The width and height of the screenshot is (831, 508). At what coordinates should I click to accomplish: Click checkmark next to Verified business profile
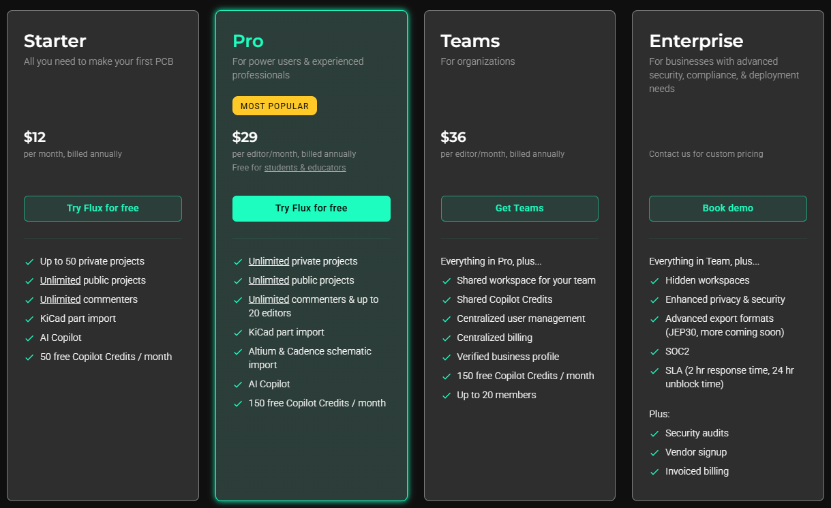447,357
